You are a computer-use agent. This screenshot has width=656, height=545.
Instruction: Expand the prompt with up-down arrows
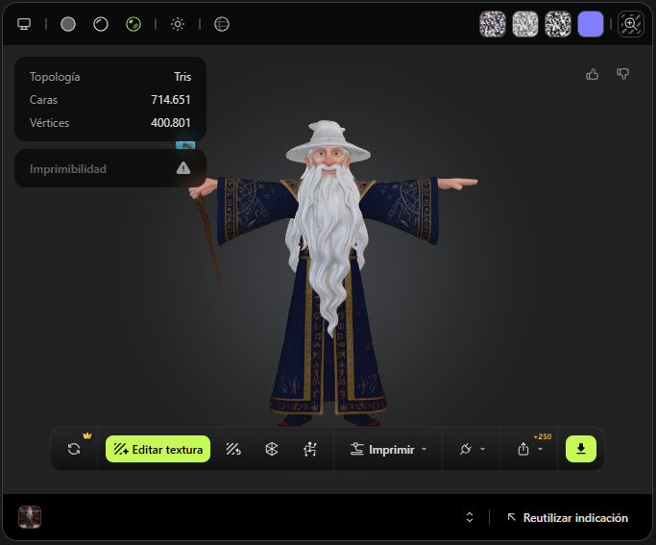click(470, 517)
